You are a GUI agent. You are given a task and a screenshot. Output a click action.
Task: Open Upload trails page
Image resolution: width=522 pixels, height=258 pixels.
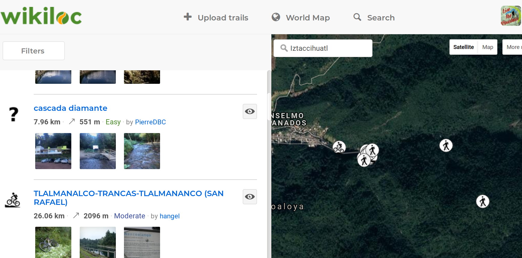click(x=216, y=18)
